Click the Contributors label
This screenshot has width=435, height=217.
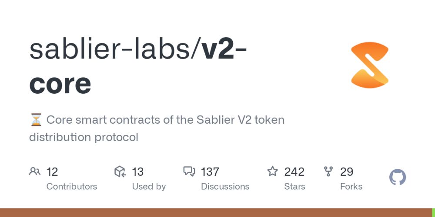72,187
